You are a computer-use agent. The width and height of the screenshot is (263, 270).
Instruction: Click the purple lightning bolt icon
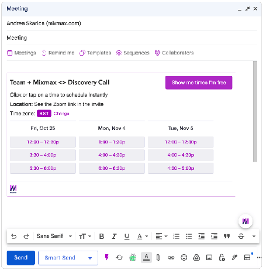click(106, 257)
